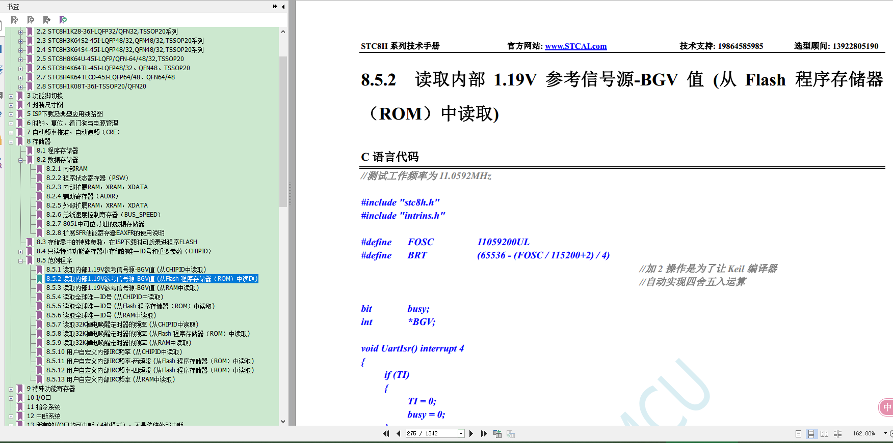The width and height of the screenshot is (893, 443).
Task: Click the 275 / 1342 page field
Action: [x=432, y=434]
